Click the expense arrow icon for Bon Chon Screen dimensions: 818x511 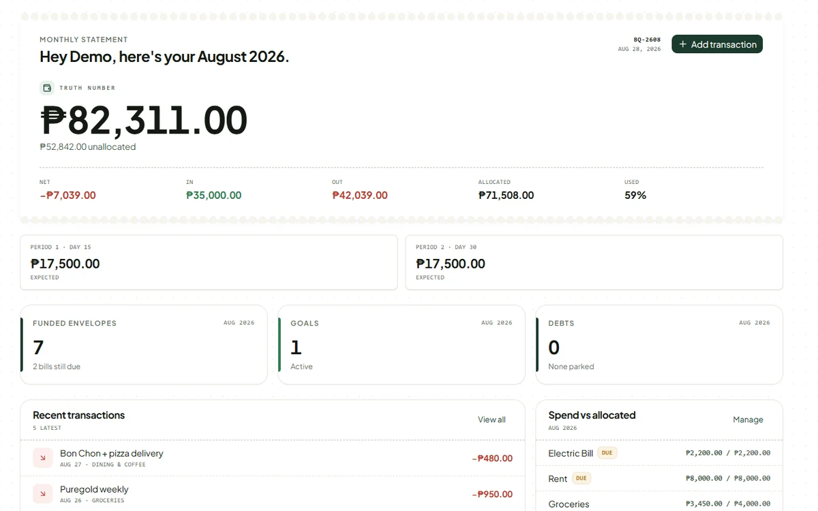coord(43,458)
